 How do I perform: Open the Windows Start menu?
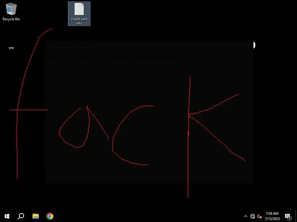coord(7,216)
